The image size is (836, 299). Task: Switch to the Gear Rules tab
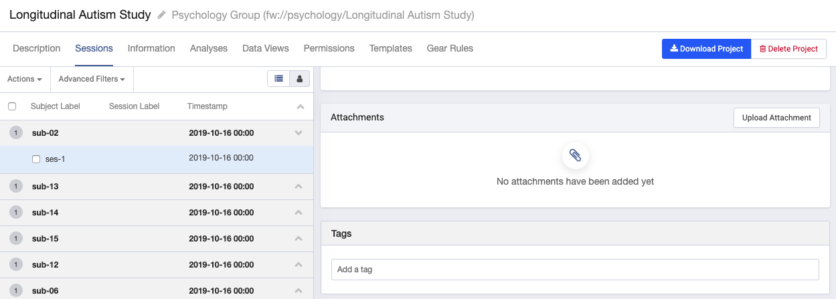pos(450,48)
